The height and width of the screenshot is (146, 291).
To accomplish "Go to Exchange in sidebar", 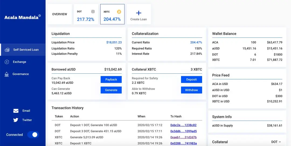I will click(x=23, y=62).
